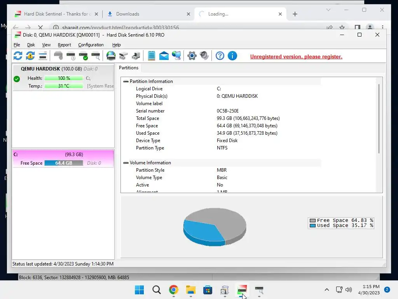Click the globe over disk icon
The image size is (398, 299).
click(x=111, y=56)
